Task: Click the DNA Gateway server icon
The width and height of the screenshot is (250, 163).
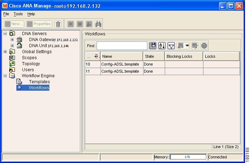Action: (x=19, y=39)
